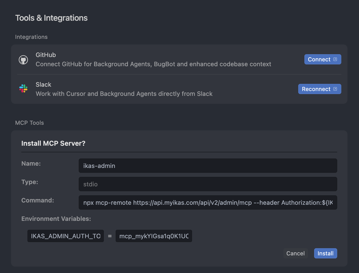Click the Slack integration title
This screenshot has width=359, height=273.
[x=43, y=85]
